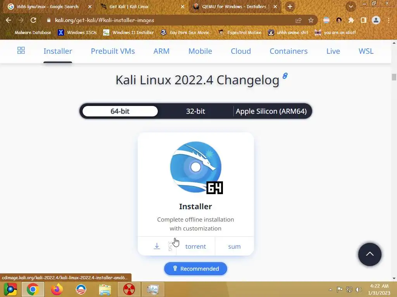Click the page vertical scrollbar thumb
The image size is (397, 297).
[x=394, y=77]
